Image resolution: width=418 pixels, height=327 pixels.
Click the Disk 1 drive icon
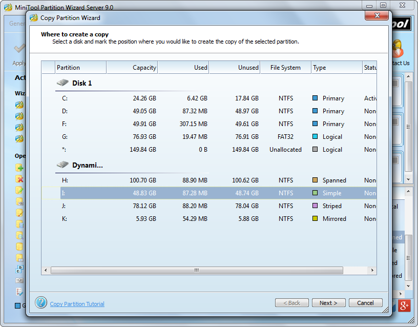pyautogui.click(x=62, y=83)
